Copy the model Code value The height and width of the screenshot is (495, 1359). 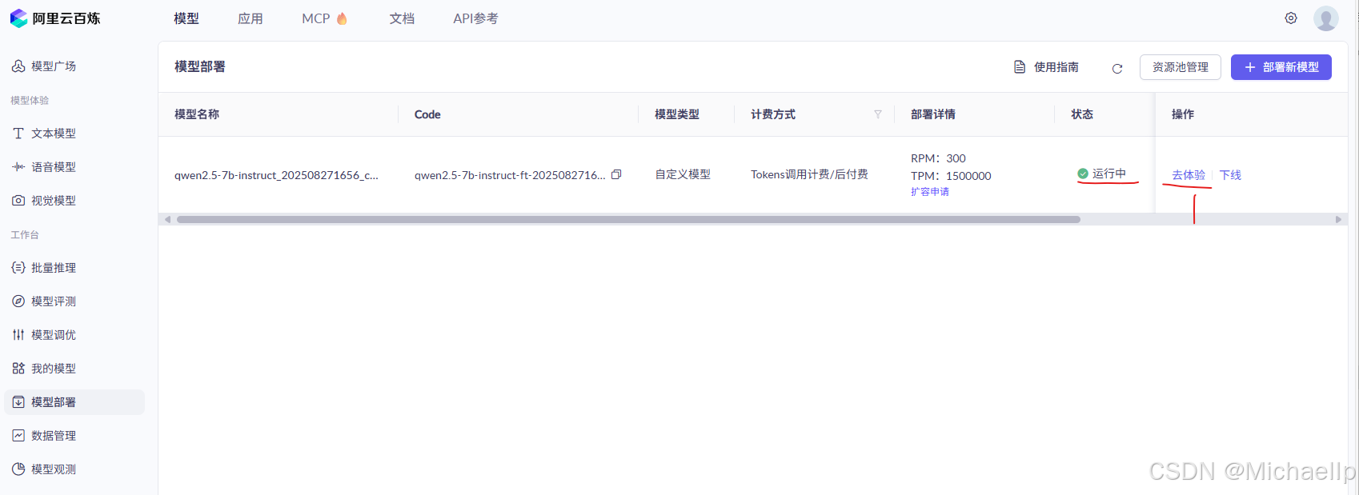coord(616,174)
